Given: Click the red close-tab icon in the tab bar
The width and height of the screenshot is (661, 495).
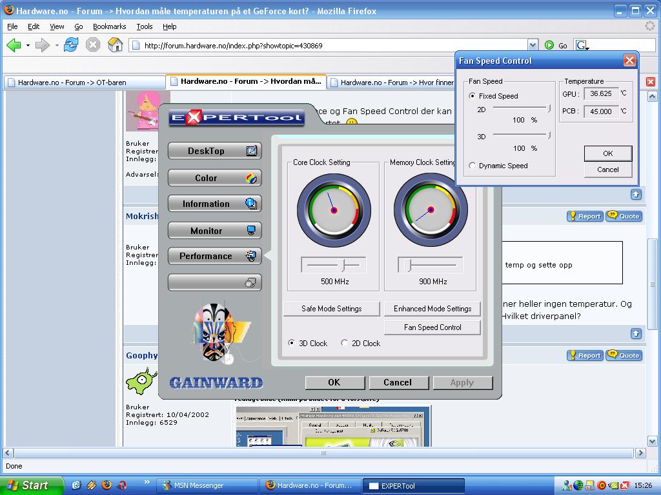Looking at the screenshot, I should [651, 82].
